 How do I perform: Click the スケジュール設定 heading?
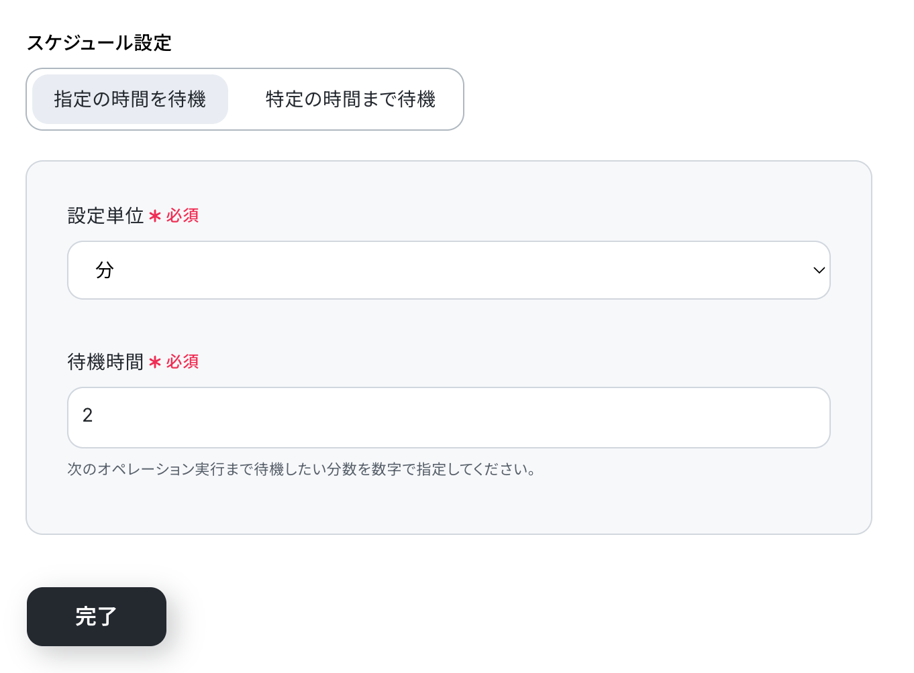tap(99, 43)
